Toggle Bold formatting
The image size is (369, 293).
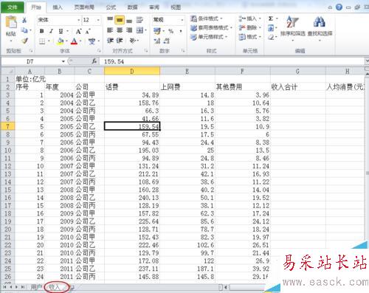click(x=42, y=31)
